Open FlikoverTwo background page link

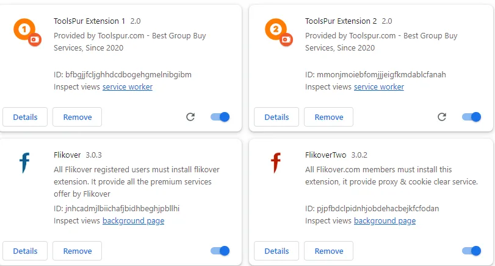coord(385,221)
